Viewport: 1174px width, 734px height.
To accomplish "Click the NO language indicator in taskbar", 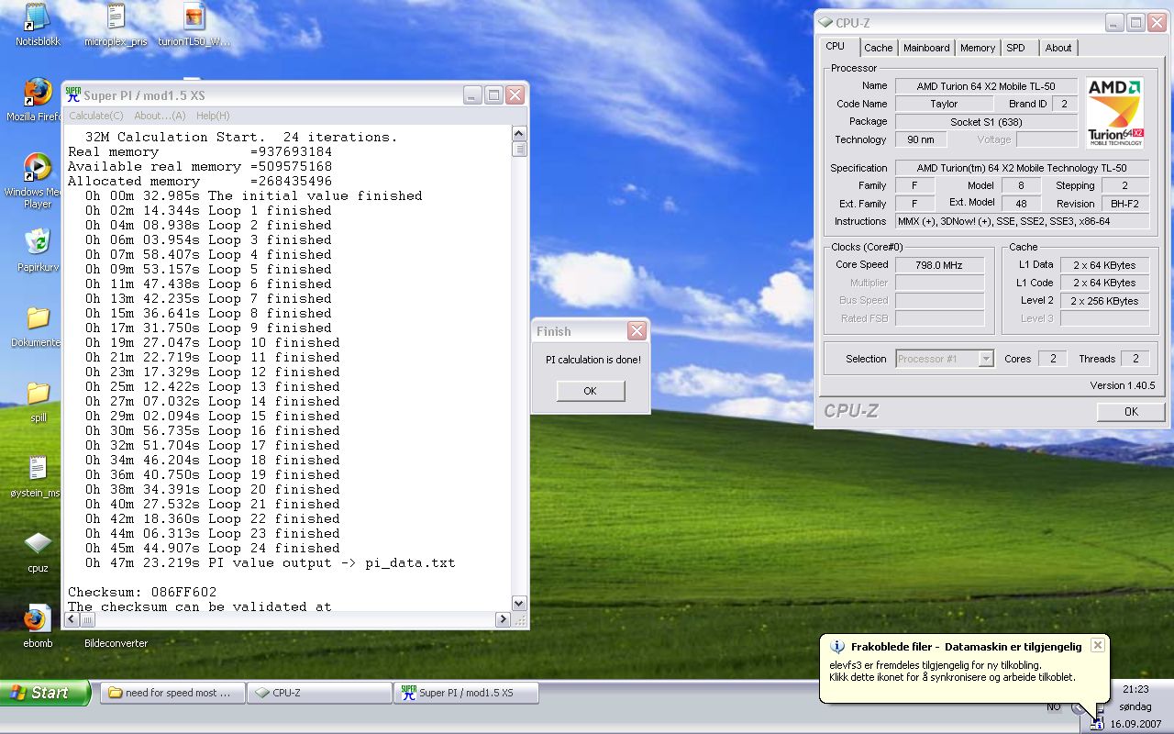I will coord(1054,706).
